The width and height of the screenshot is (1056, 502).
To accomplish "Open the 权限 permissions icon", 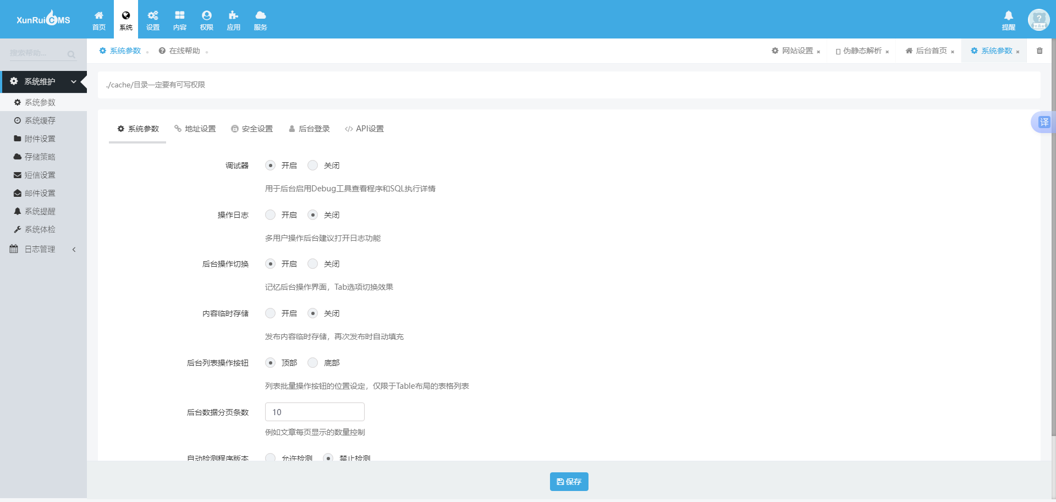I will coord(206,20).
